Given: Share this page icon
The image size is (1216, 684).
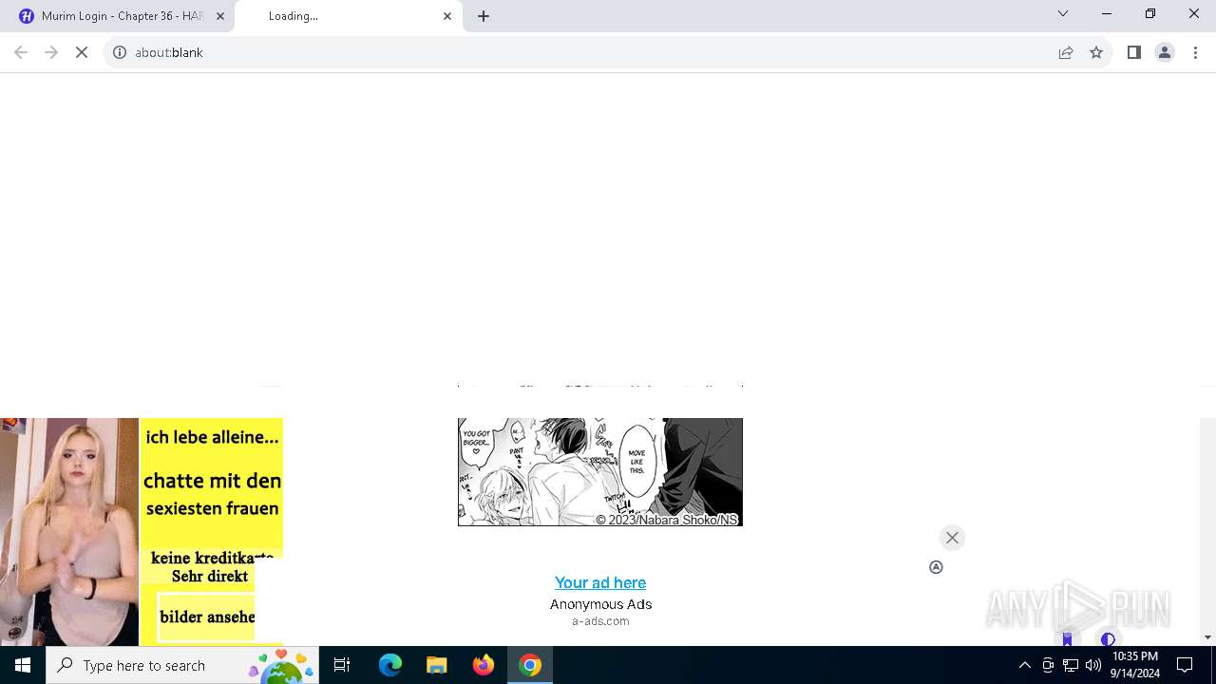Looking at the screenshot, I should (1066, 52).
